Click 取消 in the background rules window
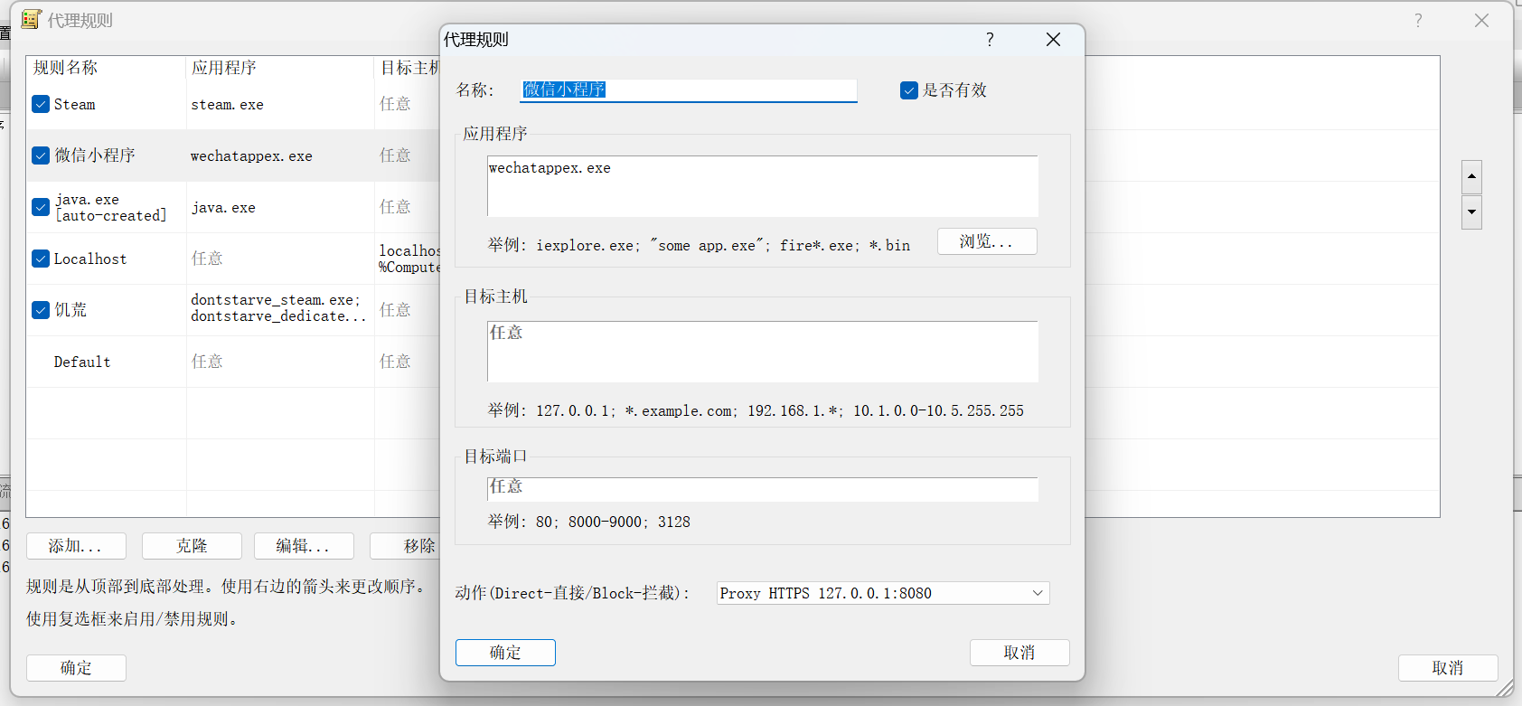Screen dimensions: 1522x706 click(1448, 668)
